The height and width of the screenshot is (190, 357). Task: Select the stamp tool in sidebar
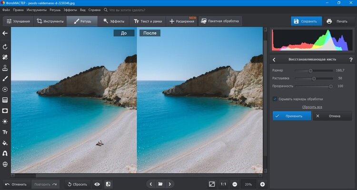tap(5, 68)
